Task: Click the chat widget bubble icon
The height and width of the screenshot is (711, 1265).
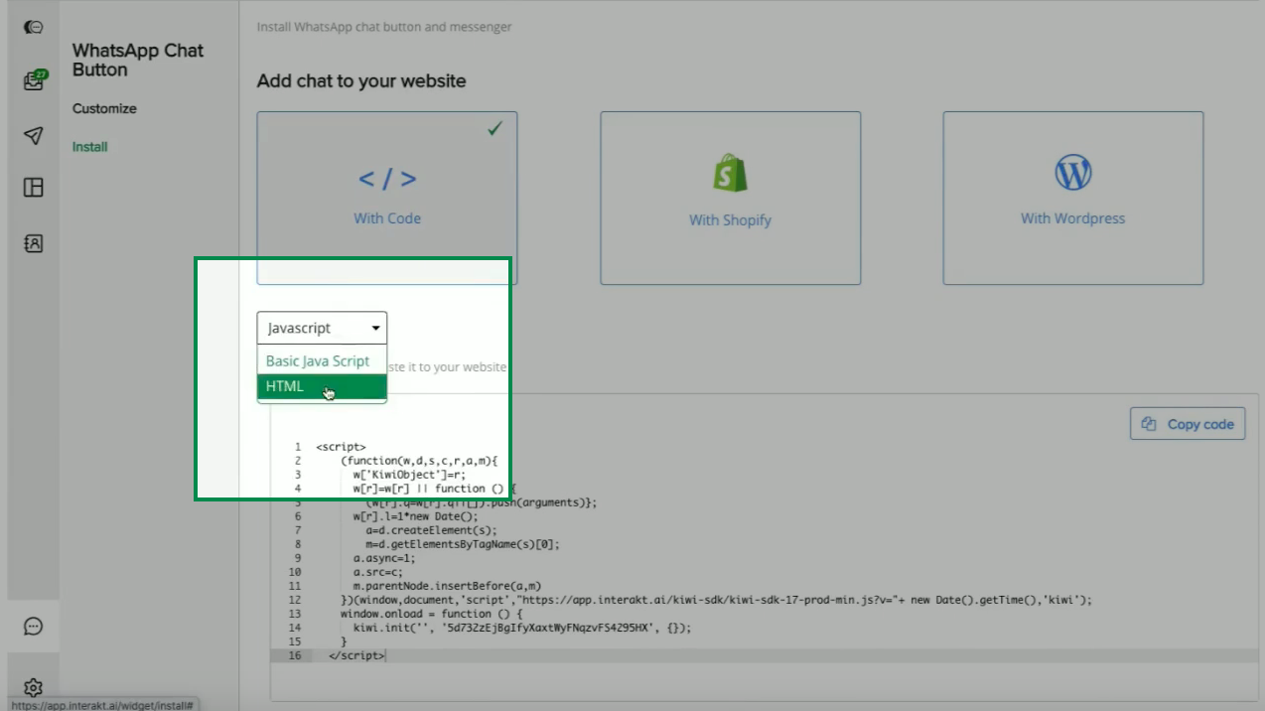Action: click(33, 627)
